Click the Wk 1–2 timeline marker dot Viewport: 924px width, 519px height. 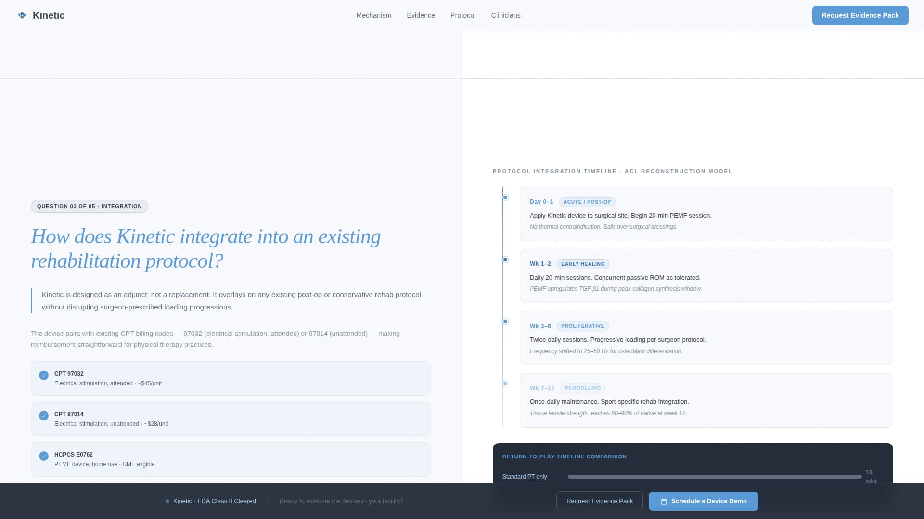pos(505,259)
